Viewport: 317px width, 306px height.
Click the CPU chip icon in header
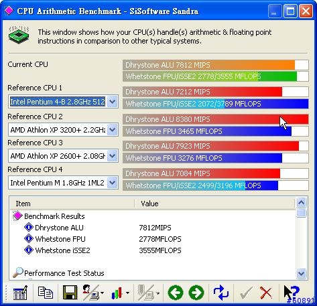tap(19, 35)
